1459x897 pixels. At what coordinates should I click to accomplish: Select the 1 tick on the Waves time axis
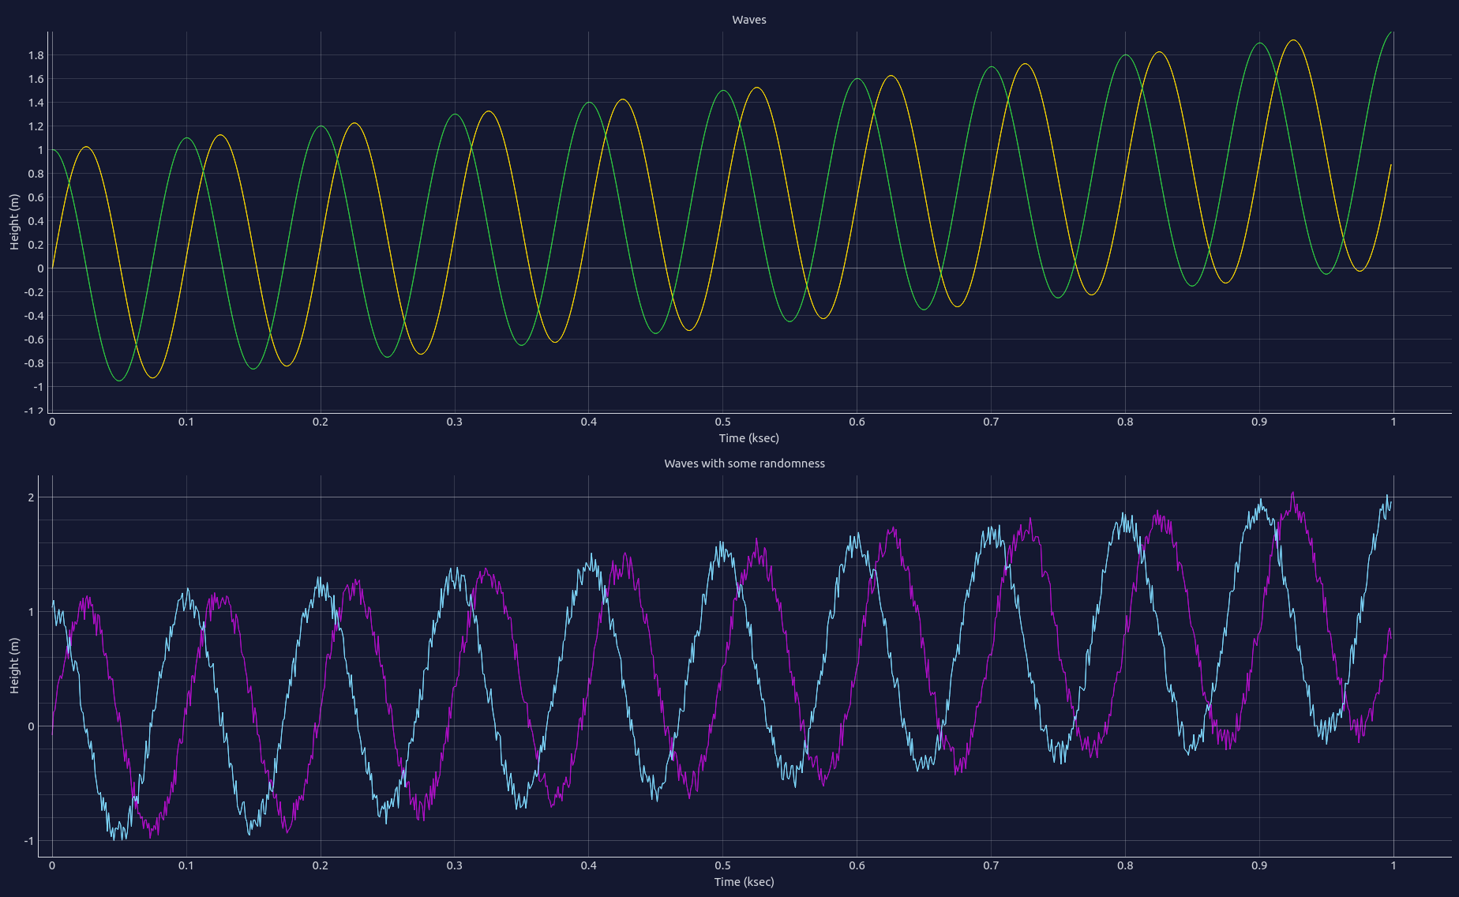(x=1393, y=422)
